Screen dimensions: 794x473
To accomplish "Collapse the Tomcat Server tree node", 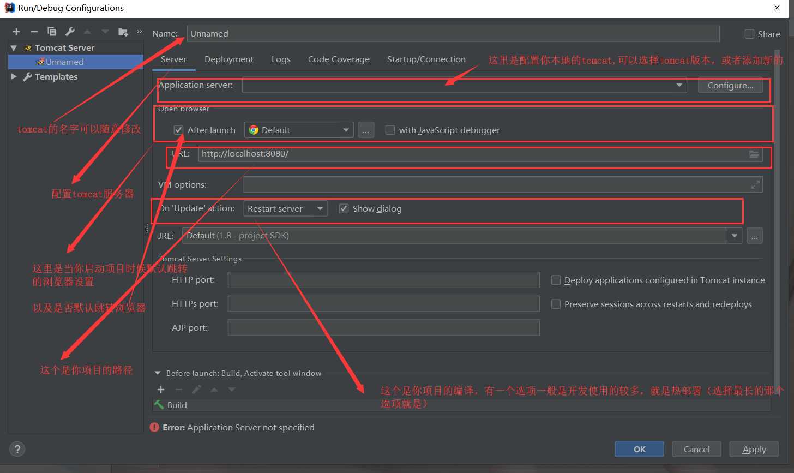I will coord(14,48).
